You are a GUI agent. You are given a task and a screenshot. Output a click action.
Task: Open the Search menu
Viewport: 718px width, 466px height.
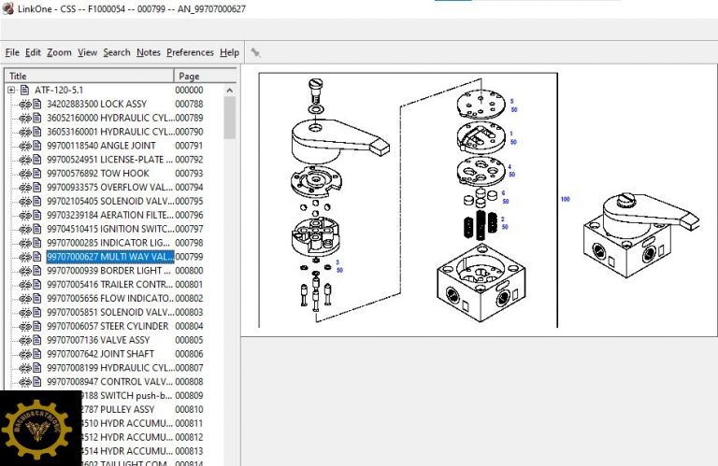click(x=117, y=52)
